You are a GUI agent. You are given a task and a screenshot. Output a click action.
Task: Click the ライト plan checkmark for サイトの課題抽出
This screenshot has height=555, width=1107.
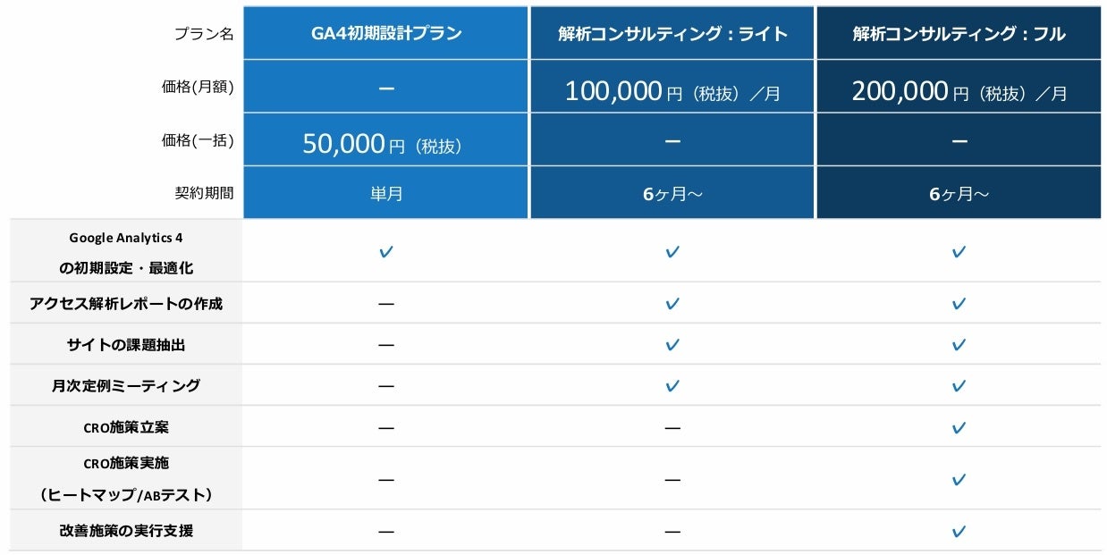(x=672, y=345)
